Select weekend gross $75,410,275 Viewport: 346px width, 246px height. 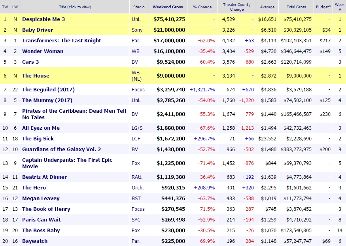169,19
